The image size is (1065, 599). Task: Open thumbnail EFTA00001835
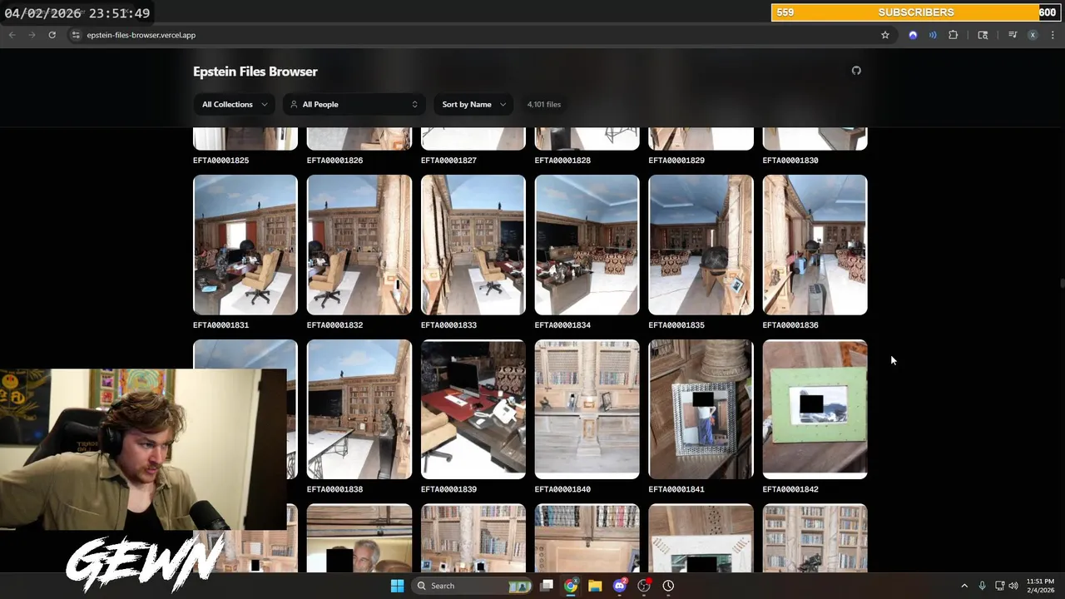tap(701, 245)
